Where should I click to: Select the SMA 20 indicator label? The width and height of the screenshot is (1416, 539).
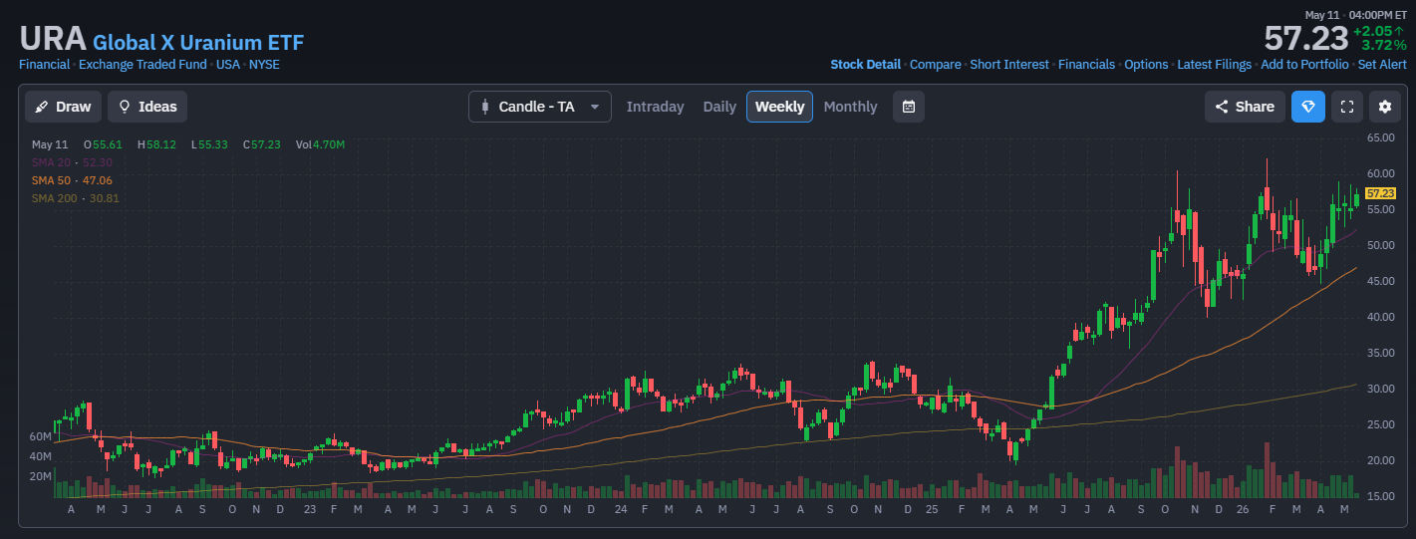click(x=72, y=162)
